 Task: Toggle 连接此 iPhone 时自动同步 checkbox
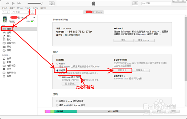tap(57, 101)
